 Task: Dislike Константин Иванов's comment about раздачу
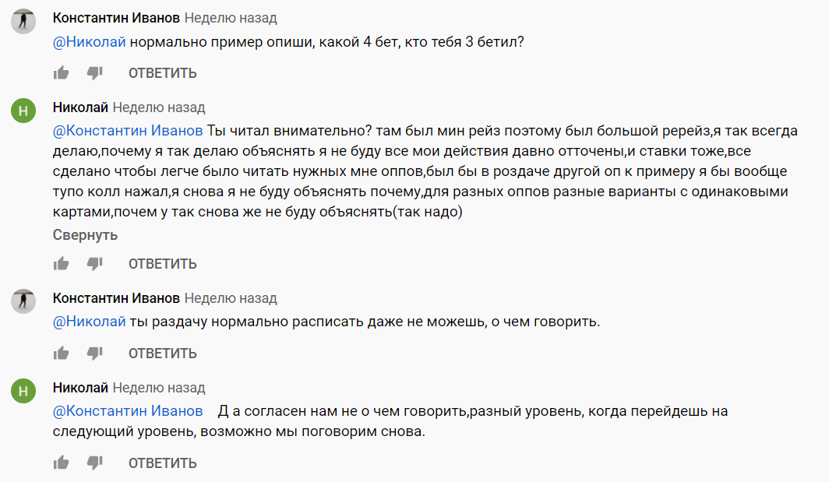point(95,354)
